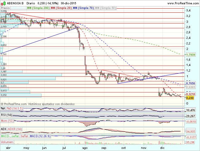The height and width of the screenshot is (151, 200).
Task: Click the 10,476 stochastic value
Action: point(190,110)
